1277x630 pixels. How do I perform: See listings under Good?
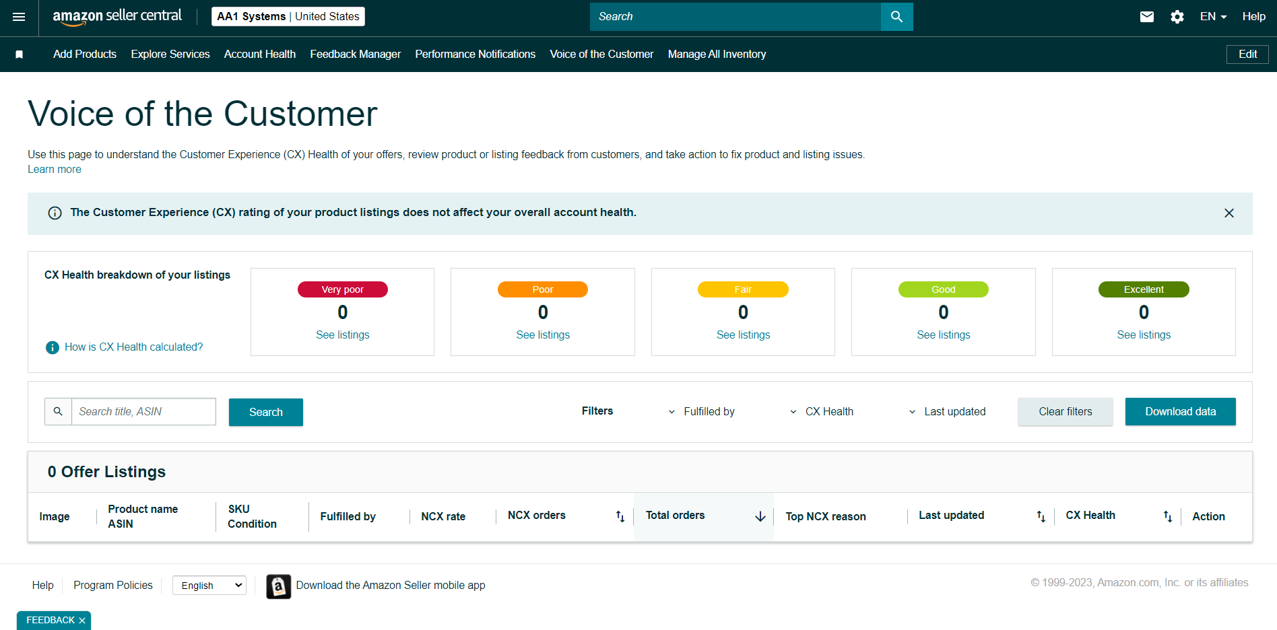944,335
